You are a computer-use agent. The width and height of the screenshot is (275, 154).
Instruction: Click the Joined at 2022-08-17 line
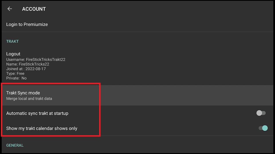tap(26, 69)
